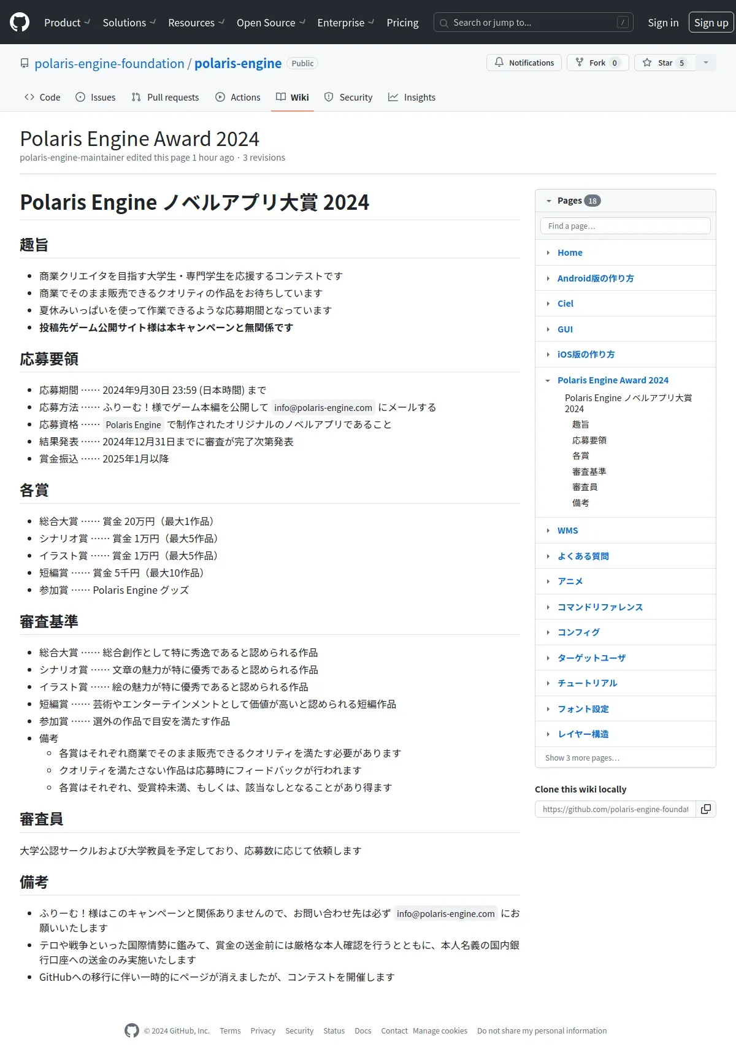Image resolution: width=736 pixels, height=1063 pixels.
Task: Open the レイヤー構造 wiki page
Action: click(x=583, y=734)
